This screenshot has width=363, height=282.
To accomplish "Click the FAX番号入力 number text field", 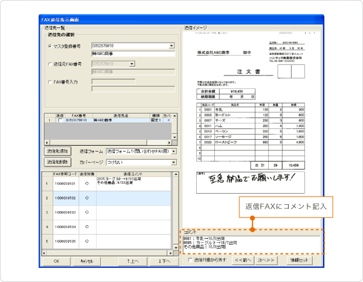I will pyautogui.click(x=114, y=82).
